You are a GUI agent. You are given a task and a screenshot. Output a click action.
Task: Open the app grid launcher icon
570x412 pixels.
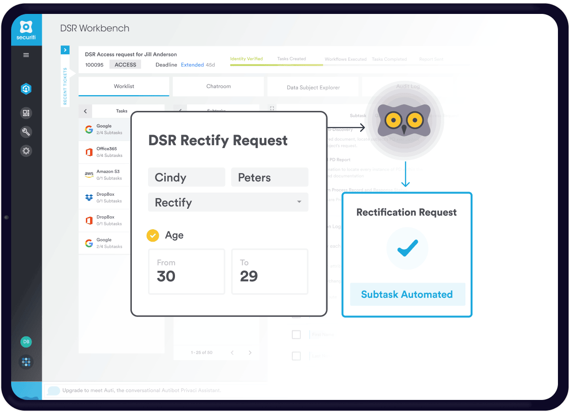26,362
